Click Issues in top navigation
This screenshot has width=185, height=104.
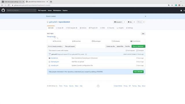50,10
